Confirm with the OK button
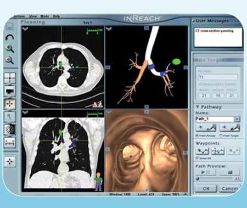Image resolution: width=247 pixels, height=208 pixels. (x=206, y=188)
